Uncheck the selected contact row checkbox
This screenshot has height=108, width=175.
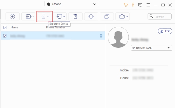[5, 36]
